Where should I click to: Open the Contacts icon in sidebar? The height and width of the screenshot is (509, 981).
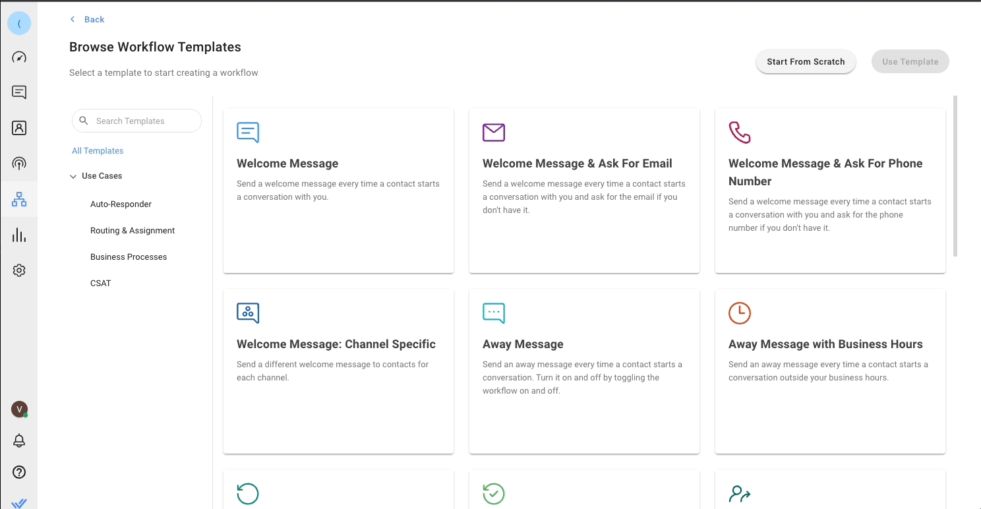pyautogui.click(x=19, y=128)
